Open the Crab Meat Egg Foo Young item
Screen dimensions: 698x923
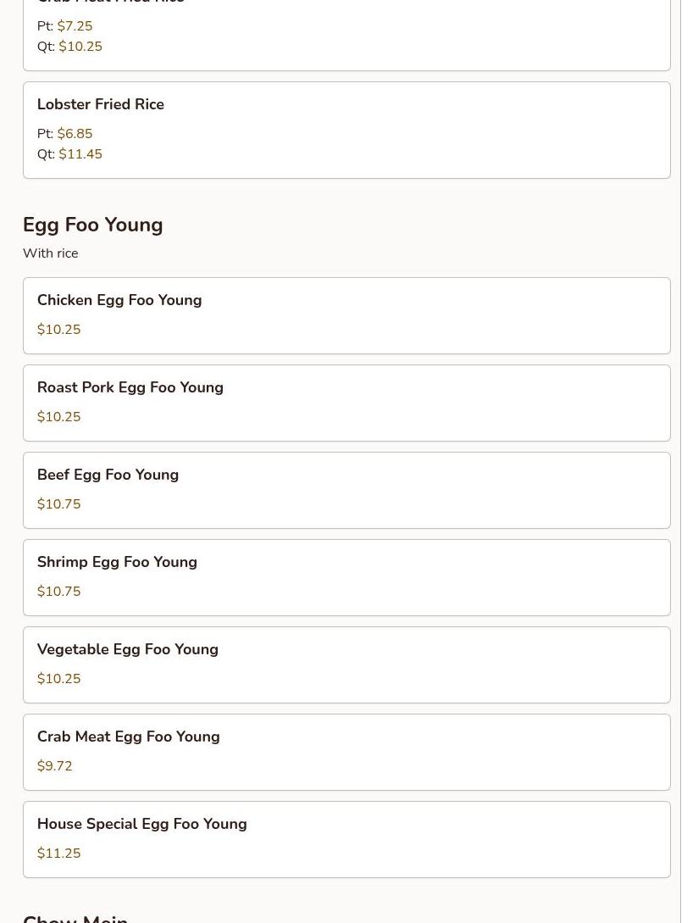coord(129,737)
